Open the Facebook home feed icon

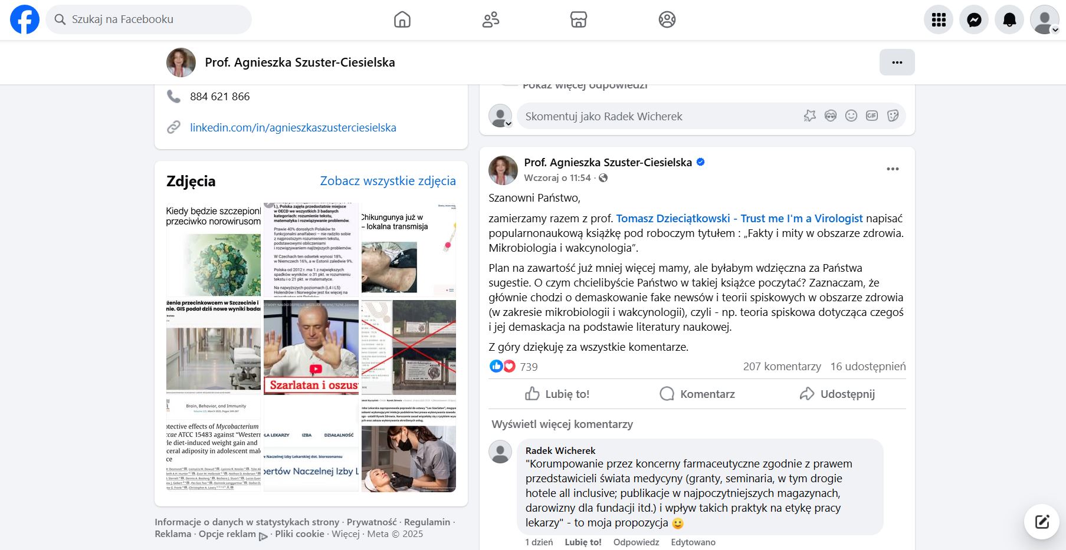[x=402, y=19]
